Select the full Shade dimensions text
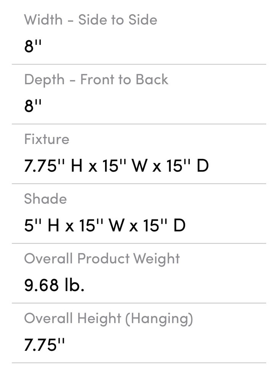This screenshot has width=278, height=383. 105,226
